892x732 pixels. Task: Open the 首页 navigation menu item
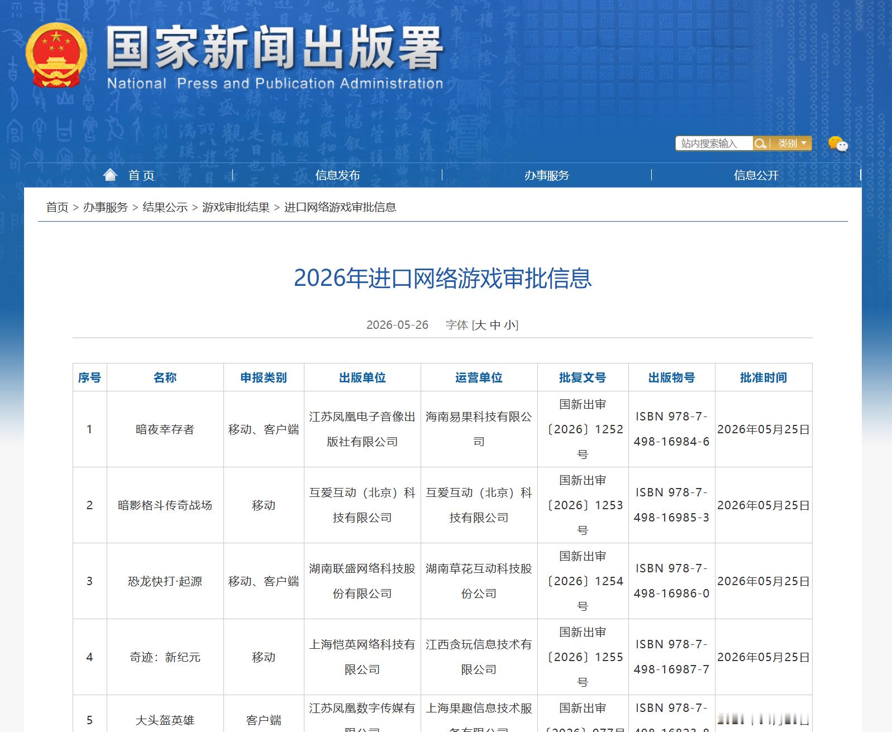click(x=141, y=175)
